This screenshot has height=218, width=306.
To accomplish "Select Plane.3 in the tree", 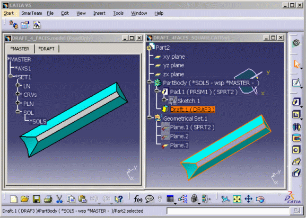I will point(179,145).
